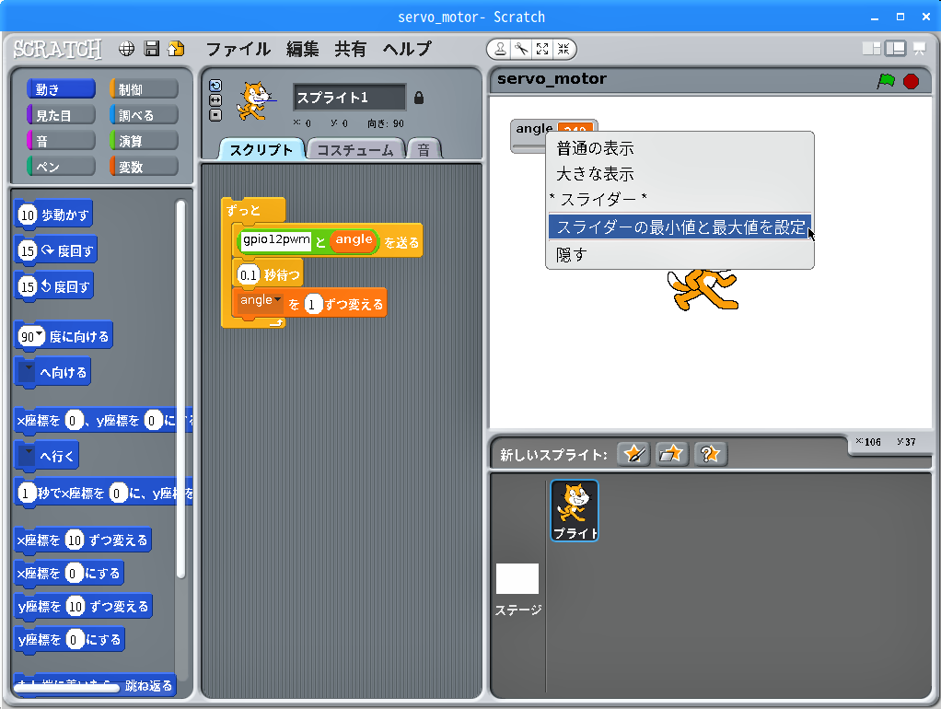Select スライダーの最小値と最大値を設定 menu entry
Viewport: 941px width, 709px height.
[x=680, y=227]
